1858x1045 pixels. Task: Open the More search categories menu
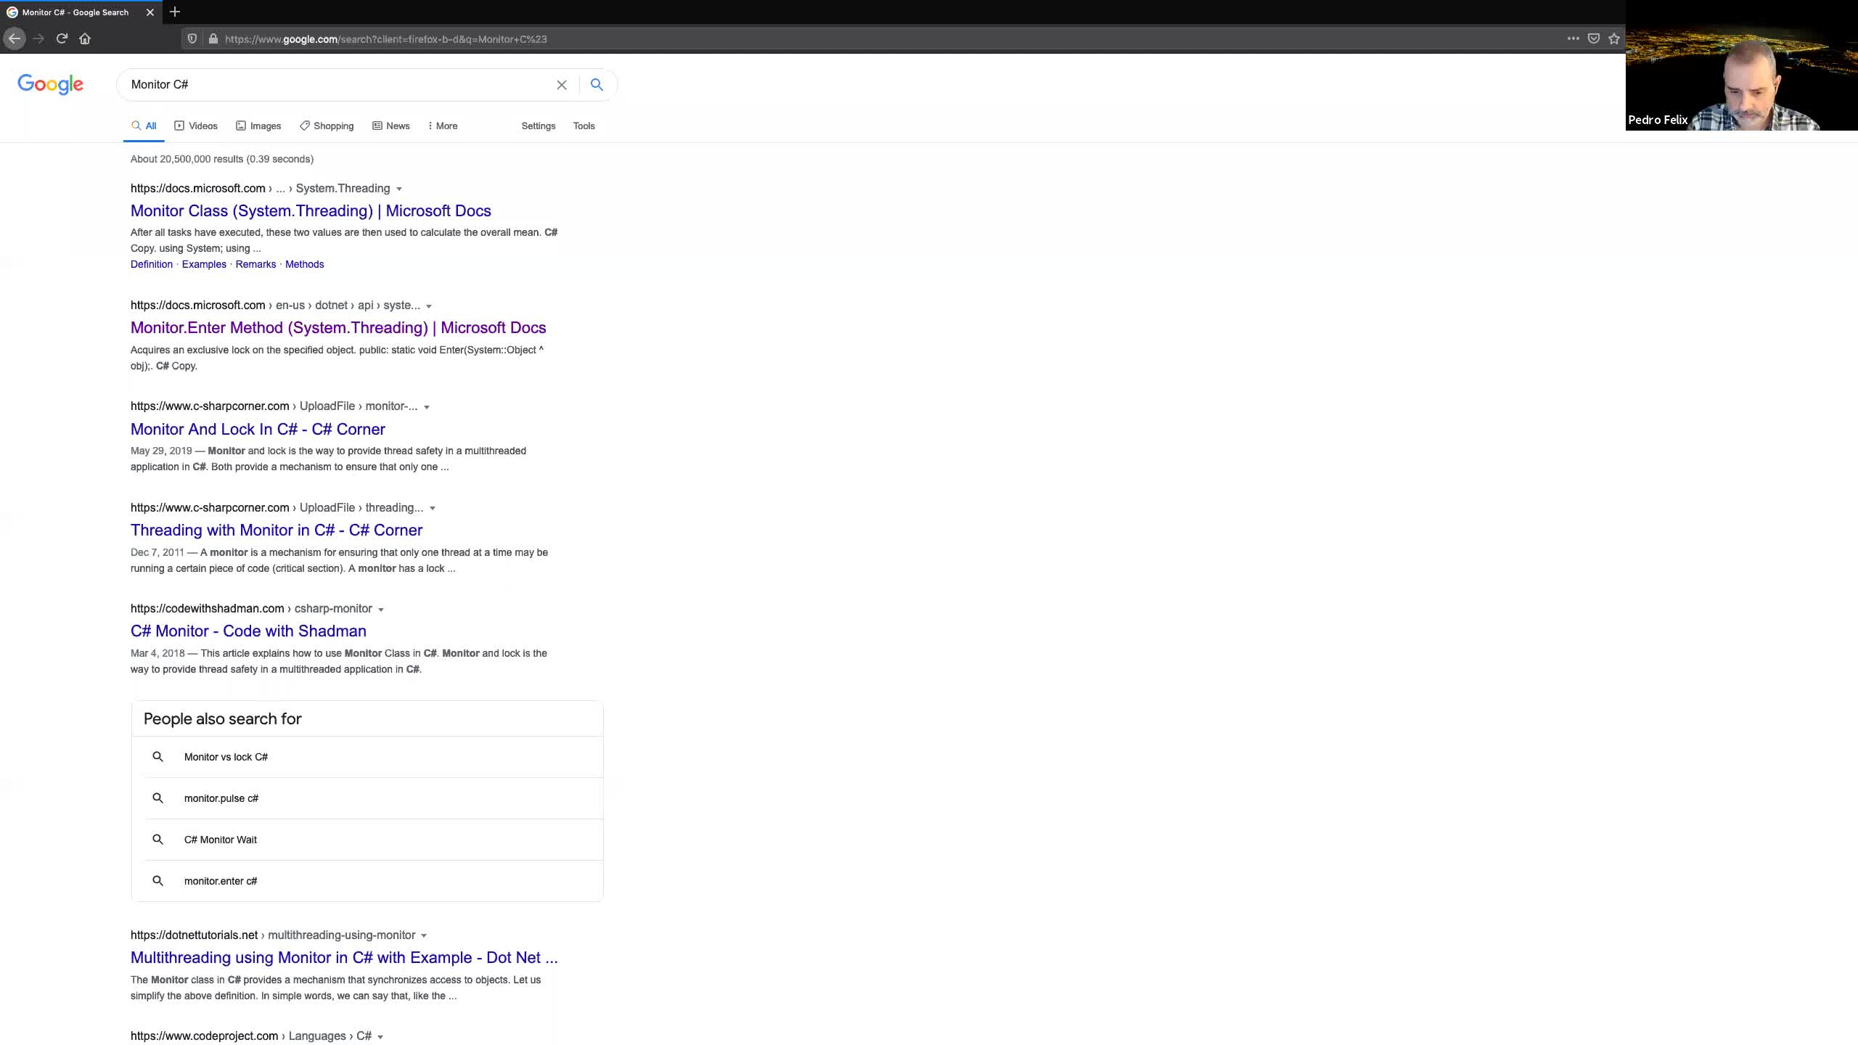point(443,126)
